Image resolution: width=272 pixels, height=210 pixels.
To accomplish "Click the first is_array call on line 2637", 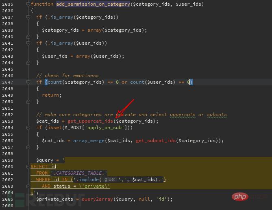I will pyautogui.click(x=62, y=17).
